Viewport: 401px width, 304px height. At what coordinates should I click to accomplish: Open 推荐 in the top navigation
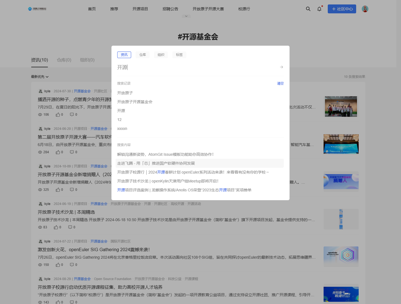click(114, 9)
